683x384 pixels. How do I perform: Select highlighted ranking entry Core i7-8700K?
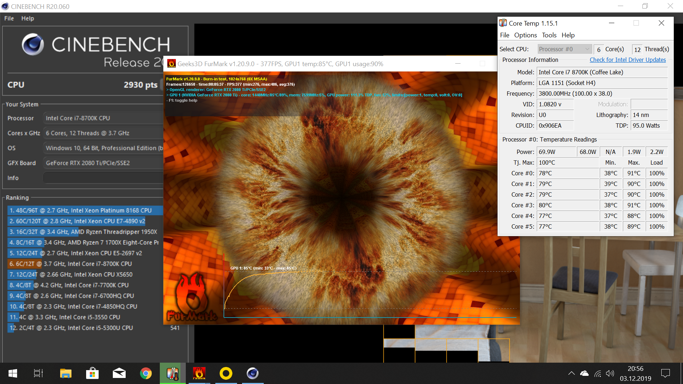pyautogui.click(x=85, y=264)
